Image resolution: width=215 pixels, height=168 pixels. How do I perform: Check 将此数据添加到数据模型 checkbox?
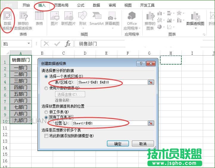coord(46,136)
